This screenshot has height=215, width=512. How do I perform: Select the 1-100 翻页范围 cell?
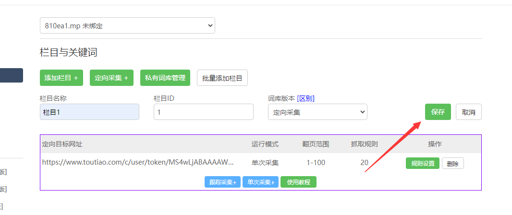(x=316, y=163)
